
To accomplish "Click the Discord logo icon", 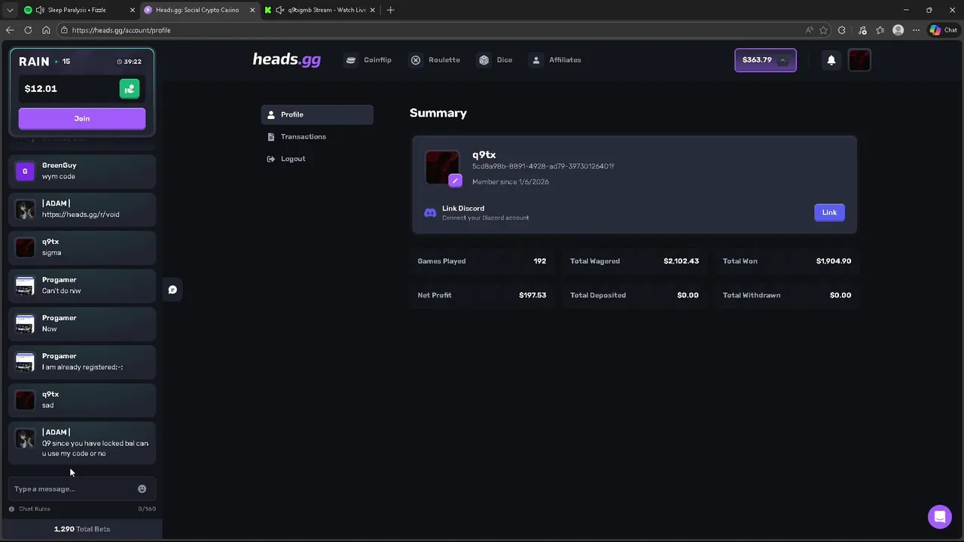I will 430,213.
